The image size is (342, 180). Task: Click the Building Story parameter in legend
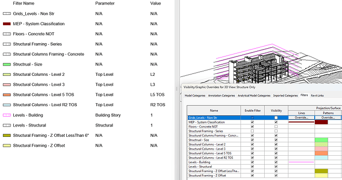[108, 115]
